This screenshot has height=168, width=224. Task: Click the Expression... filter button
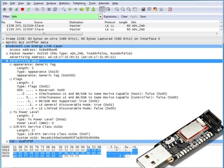(111, 16)
